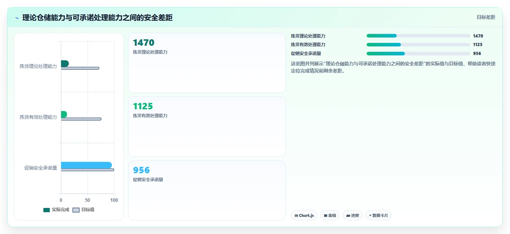Click the green 实际完成 legend color box
This screenshot has width=510, height=234.
46,210
